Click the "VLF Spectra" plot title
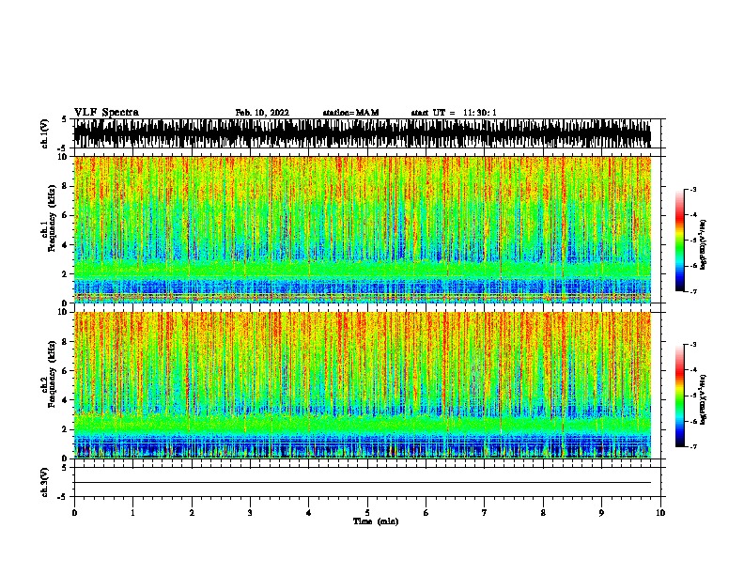 click(x=106, y=113)
